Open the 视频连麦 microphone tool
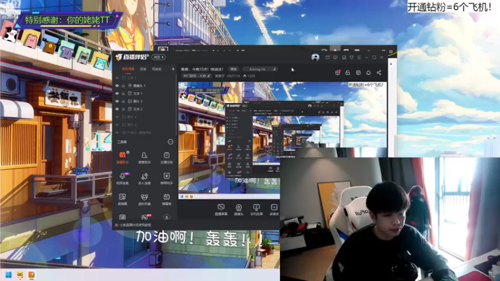500x281 pixels. (122, 179)
